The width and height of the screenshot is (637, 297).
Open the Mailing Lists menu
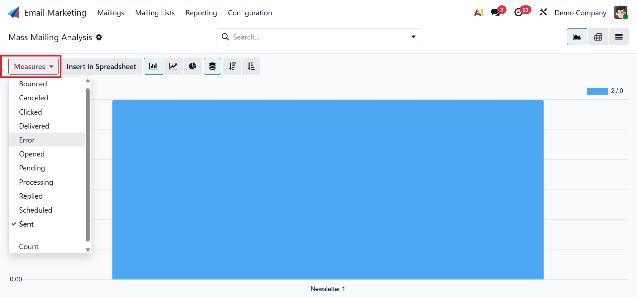(x=155, y=13)
